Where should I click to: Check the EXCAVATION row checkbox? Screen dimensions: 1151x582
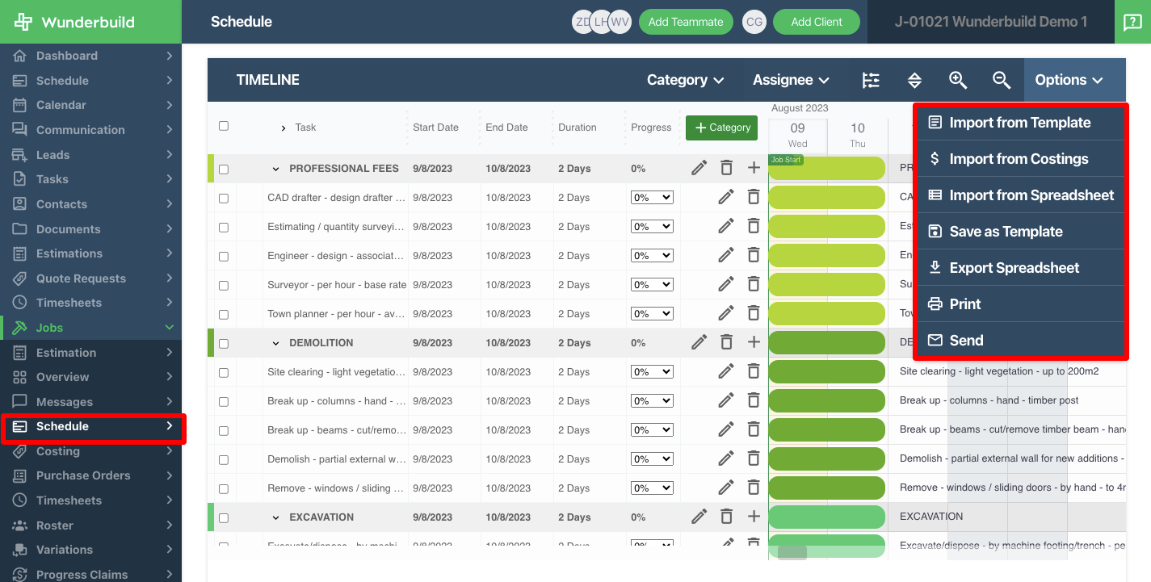pyautogui.click(x=224, y=518)
